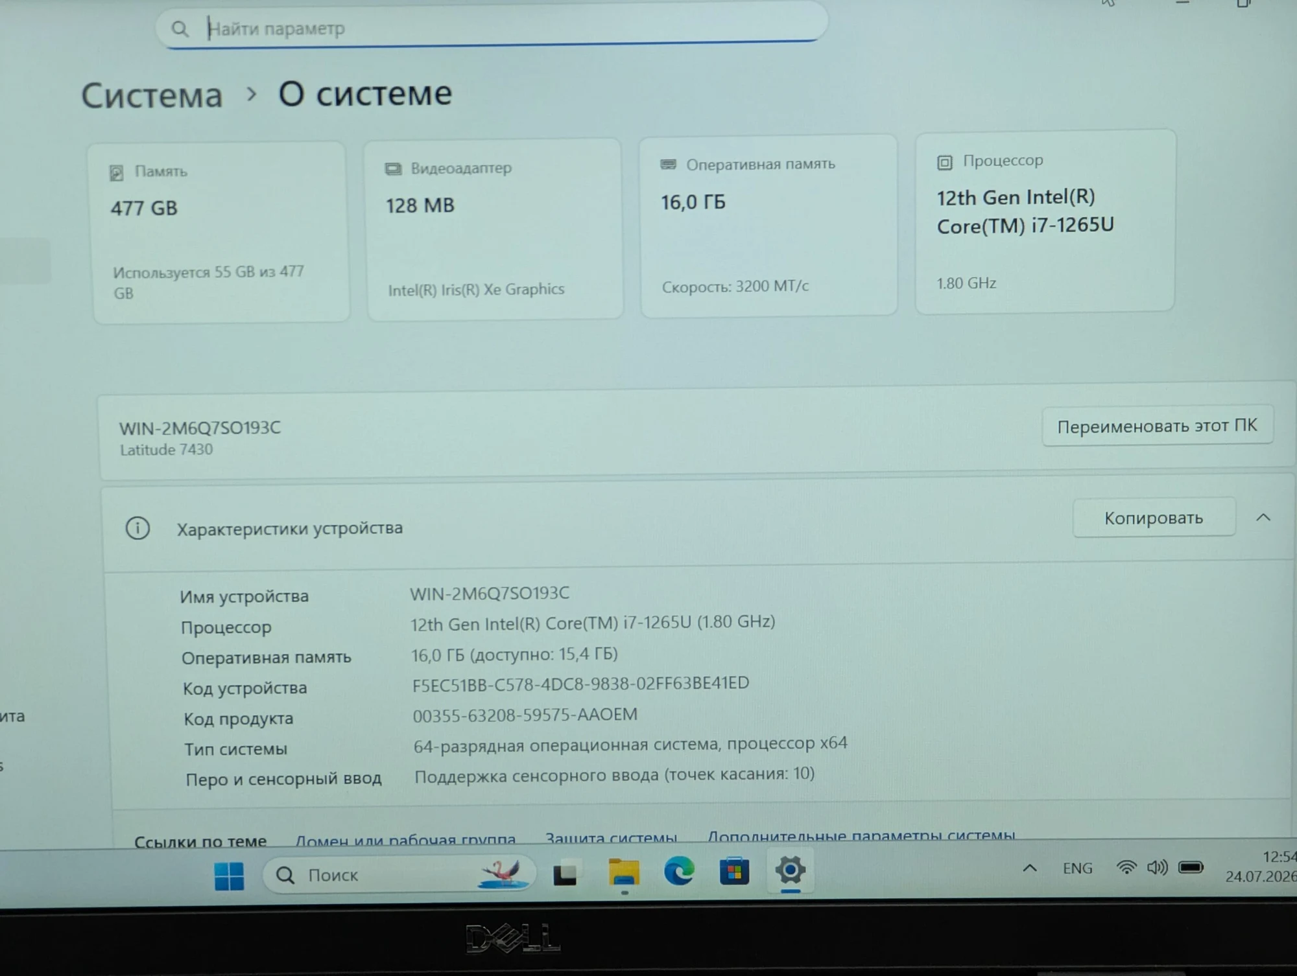1297x976 pixels.
Task: Open the Windows Start menu
Action: 229,876
